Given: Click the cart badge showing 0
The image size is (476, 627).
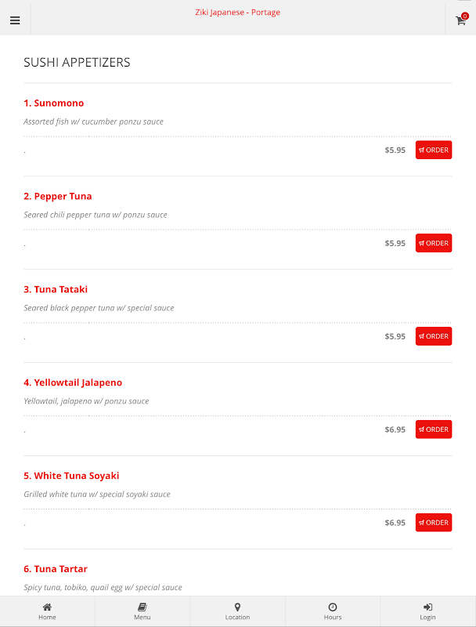Looking at the screenshot, I should point(465,16).
